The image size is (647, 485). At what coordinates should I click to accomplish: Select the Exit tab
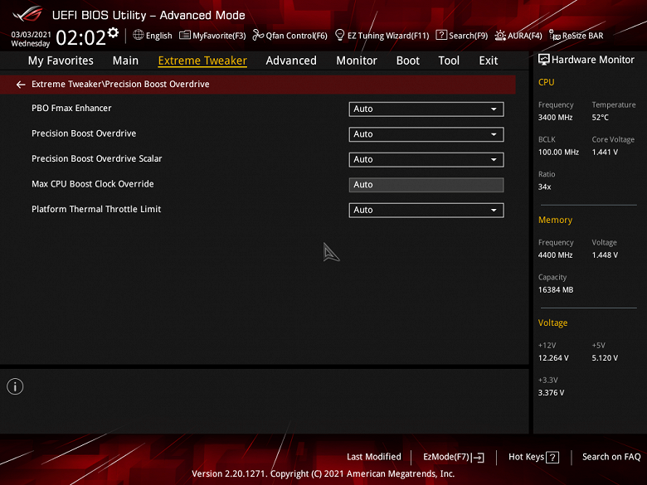click(x=488, y=61)
